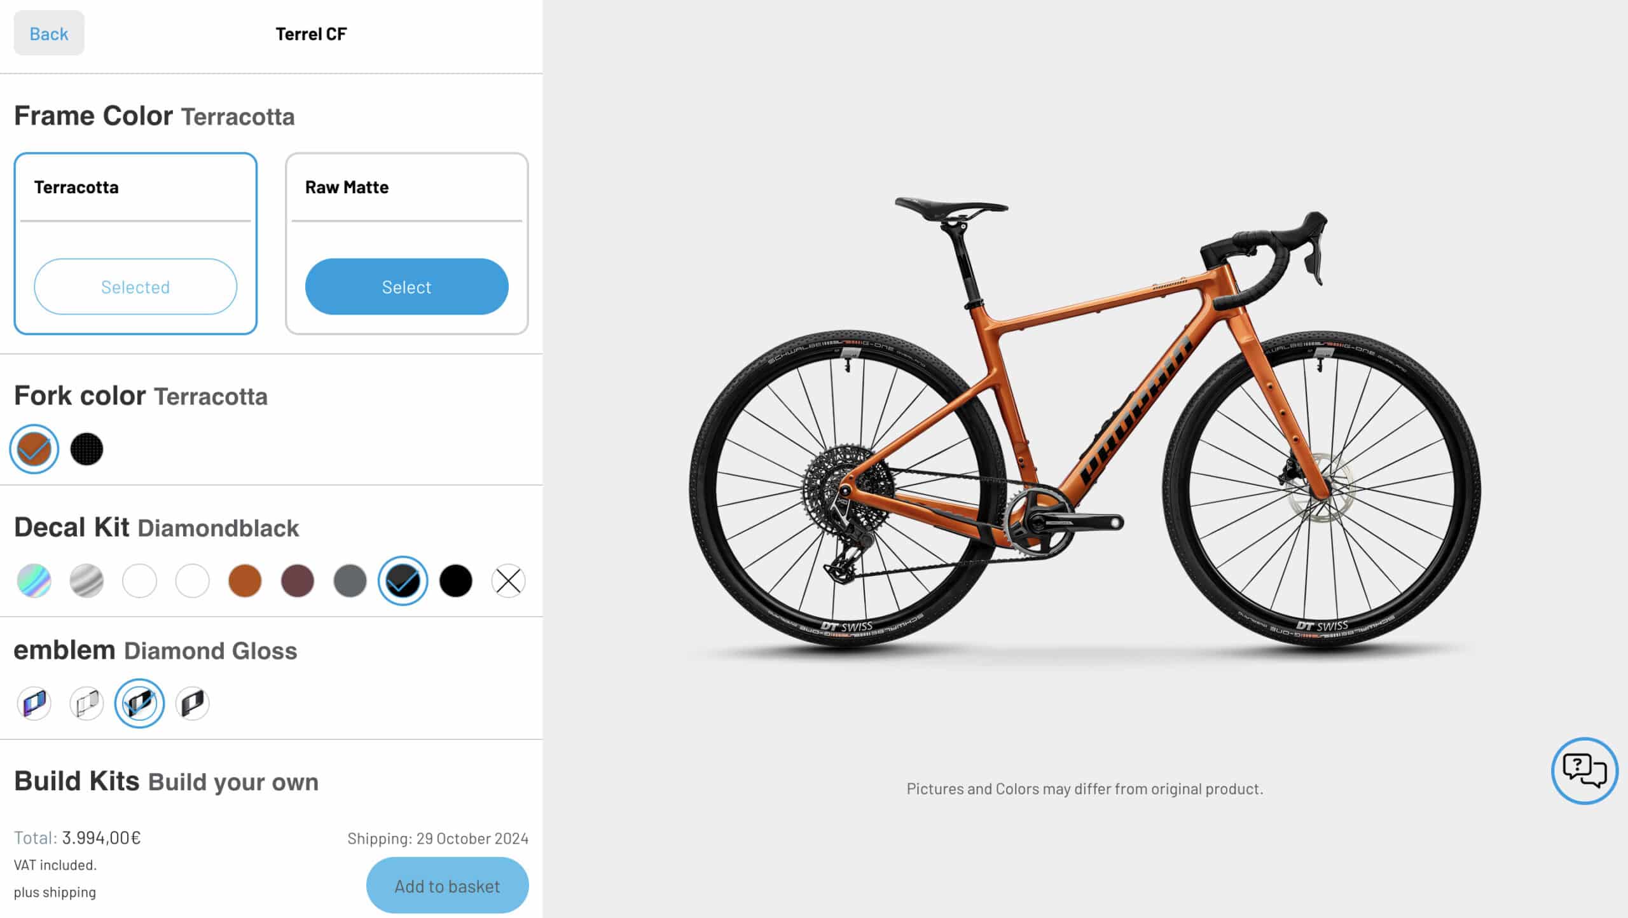This screenshot has width=1628, height=918.
Task: Open the help chat icon
Action: 1584,771
